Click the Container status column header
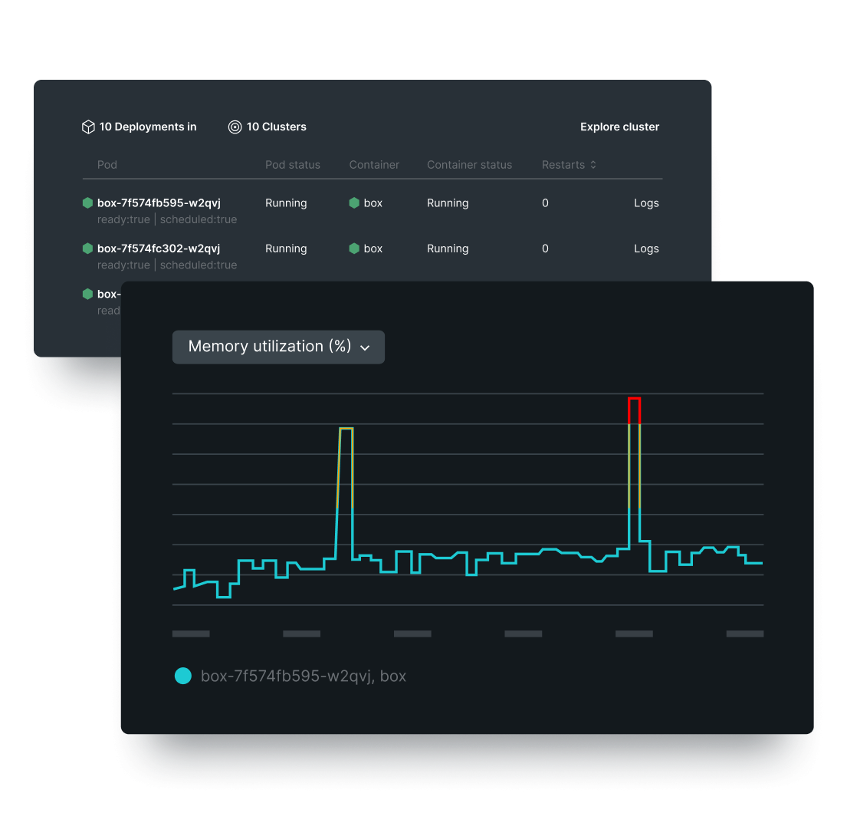Screen dimensions: 847x813 tap(469, 165)
